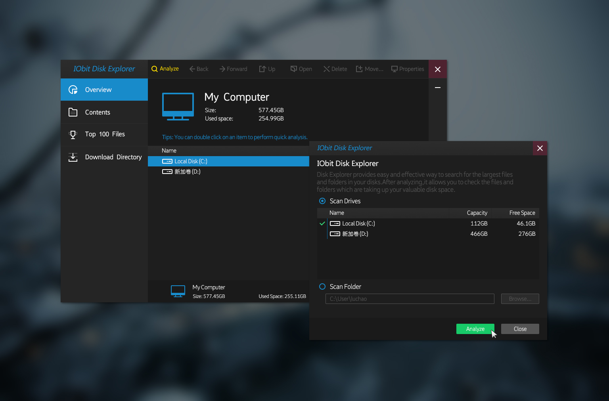Image resolution: width=609 pixels, height=401 pixels.
Task: Click the 新加卷 (D:) icon in main list
Action: coord(167,172)
